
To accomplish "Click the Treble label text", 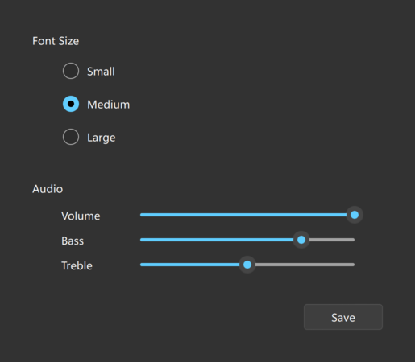I will pos(77,265).
